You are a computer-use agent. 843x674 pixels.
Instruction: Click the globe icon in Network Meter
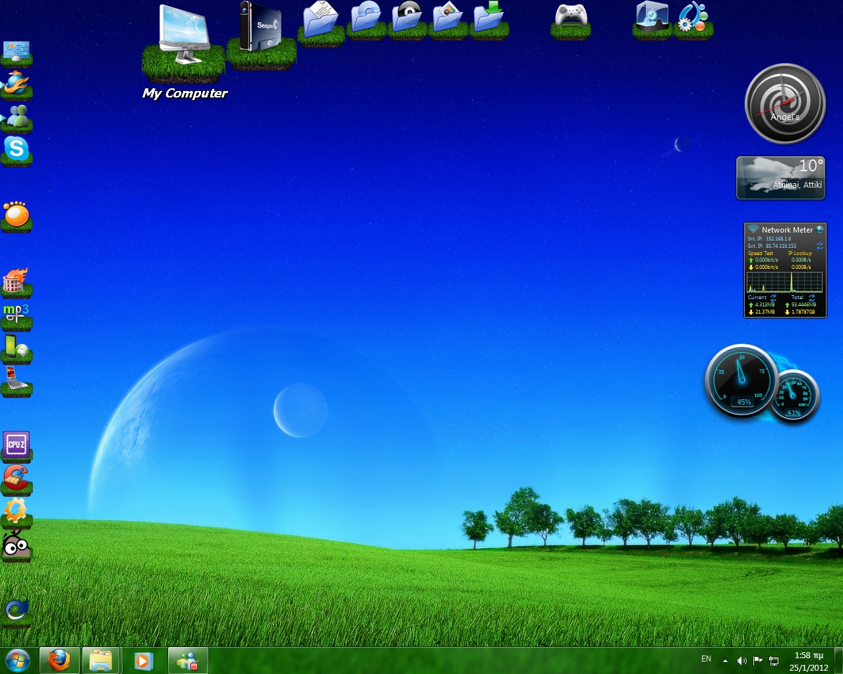click(820, 229)
